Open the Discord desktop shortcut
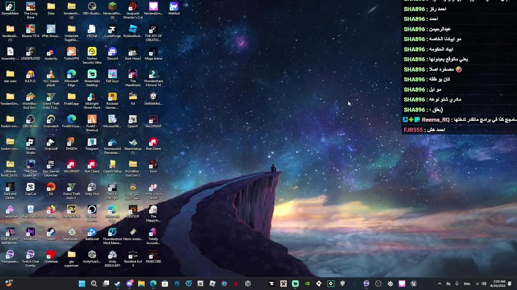 (112, 54)
